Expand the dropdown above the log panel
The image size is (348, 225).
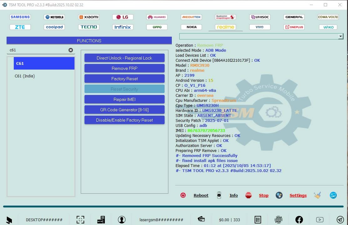(341, 36)
